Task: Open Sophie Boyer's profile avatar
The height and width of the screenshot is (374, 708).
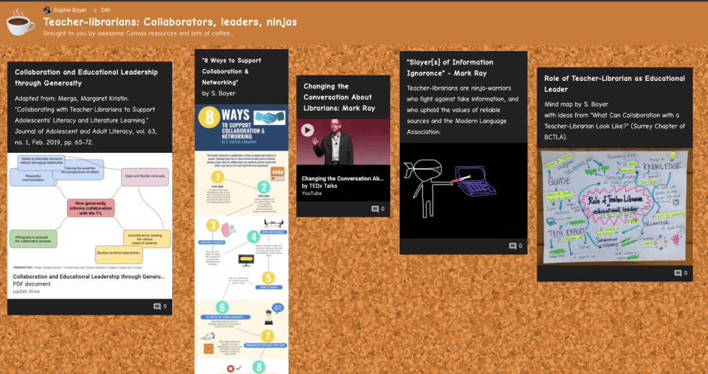Action: (x=47, y=10)
